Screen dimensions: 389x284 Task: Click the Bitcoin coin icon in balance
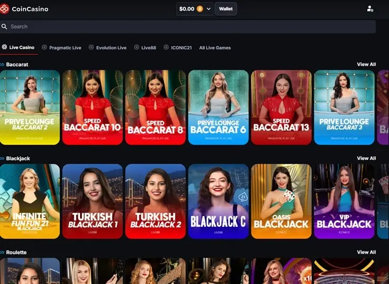pos(200,9)
